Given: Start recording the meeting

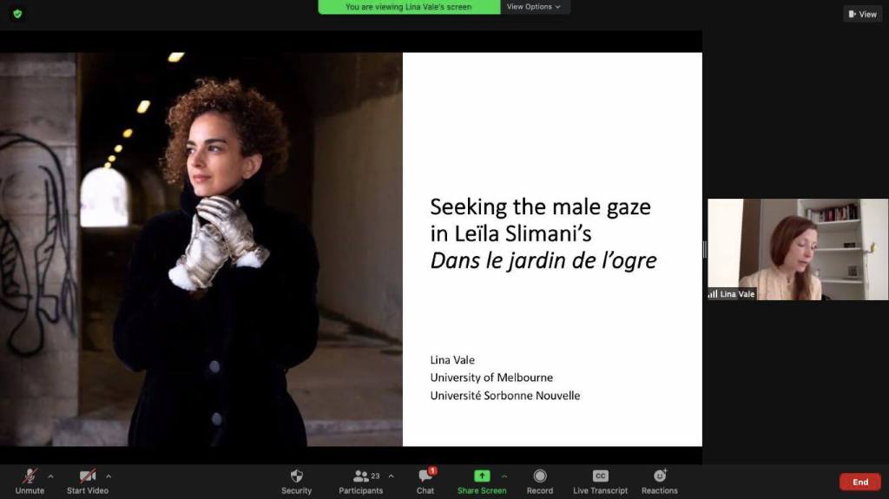Looking at the screenshot, I should pyautogui.click(x=539, y=476).
